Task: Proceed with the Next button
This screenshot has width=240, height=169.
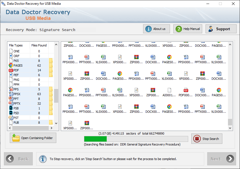Action: [222, 159]
